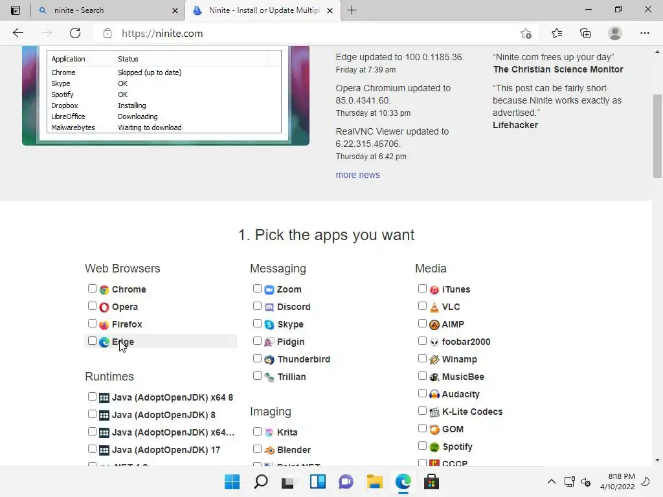Open a new browser tab
663x497 pixels.
coord(352,10)
